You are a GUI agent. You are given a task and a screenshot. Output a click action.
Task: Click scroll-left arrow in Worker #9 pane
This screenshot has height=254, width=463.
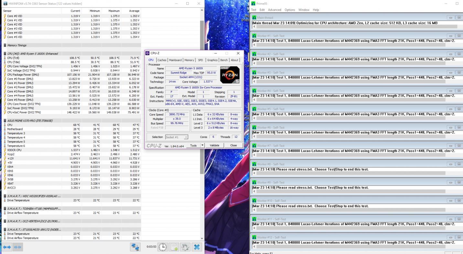point(254,192)
